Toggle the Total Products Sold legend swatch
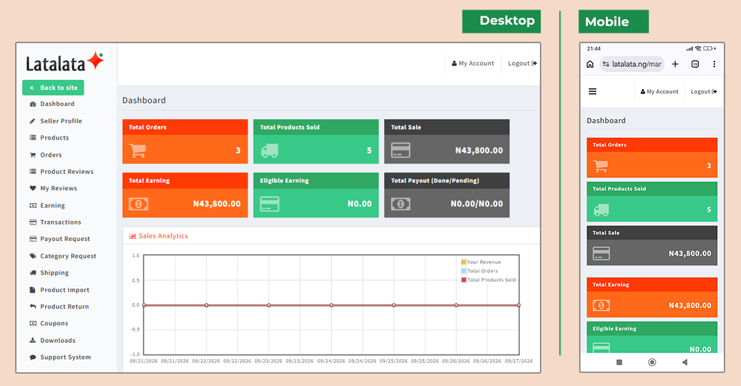741x386 pixels. tap(464, 280)
